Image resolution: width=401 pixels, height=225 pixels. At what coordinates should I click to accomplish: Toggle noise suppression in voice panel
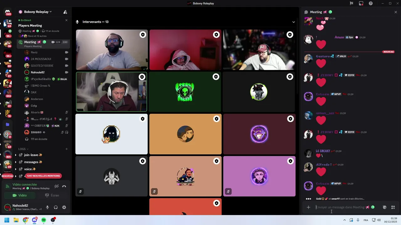(56, 186)
